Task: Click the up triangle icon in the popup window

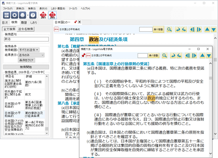Action: click(202, 55)
